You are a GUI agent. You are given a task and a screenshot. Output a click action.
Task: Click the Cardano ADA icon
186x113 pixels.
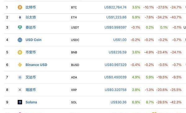tap(20, 78)
